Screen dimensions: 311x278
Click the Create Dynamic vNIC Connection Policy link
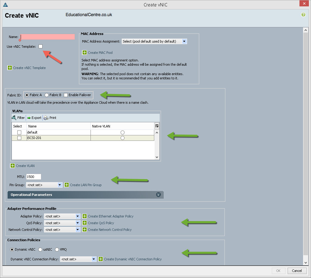click(x=133, y=259)
